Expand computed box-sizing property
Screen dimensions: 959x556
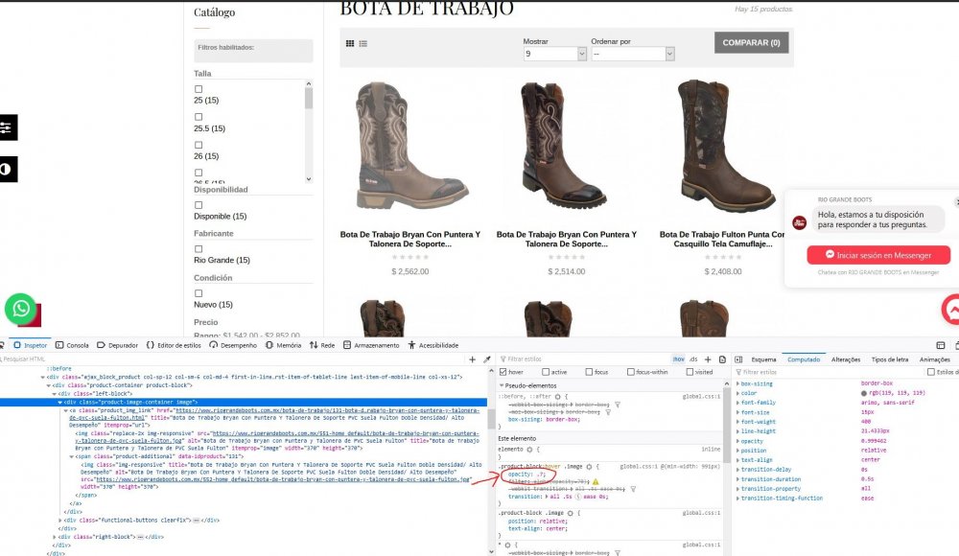pyautogui.click(x=737, y=383)
